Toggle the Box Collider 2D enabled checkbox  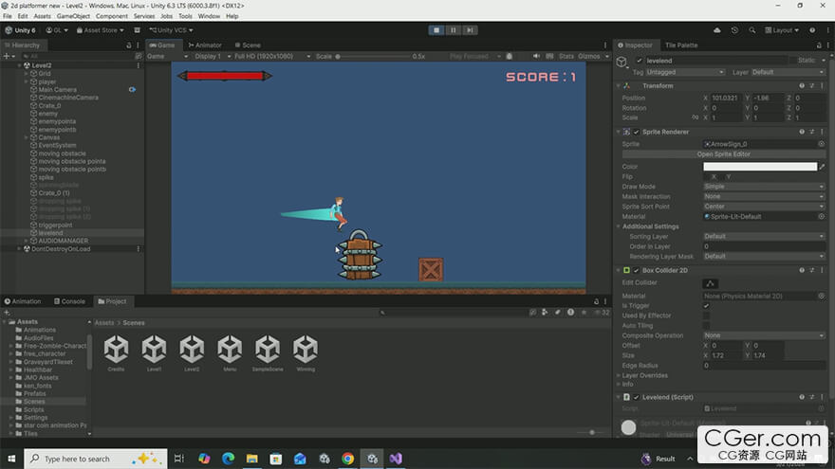tap(637, 270)
